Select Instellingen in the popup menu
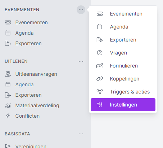 point(123,105)
